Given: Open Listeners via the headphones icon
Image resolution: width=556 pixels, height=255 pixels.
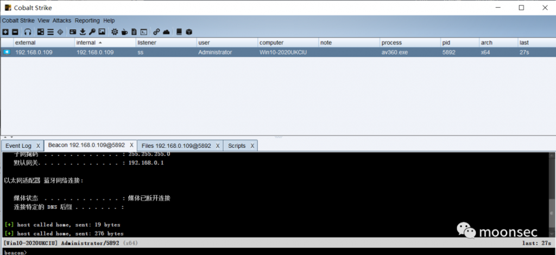Looking at the screenshot, I should pyautogui.click(x=28, y=32).
